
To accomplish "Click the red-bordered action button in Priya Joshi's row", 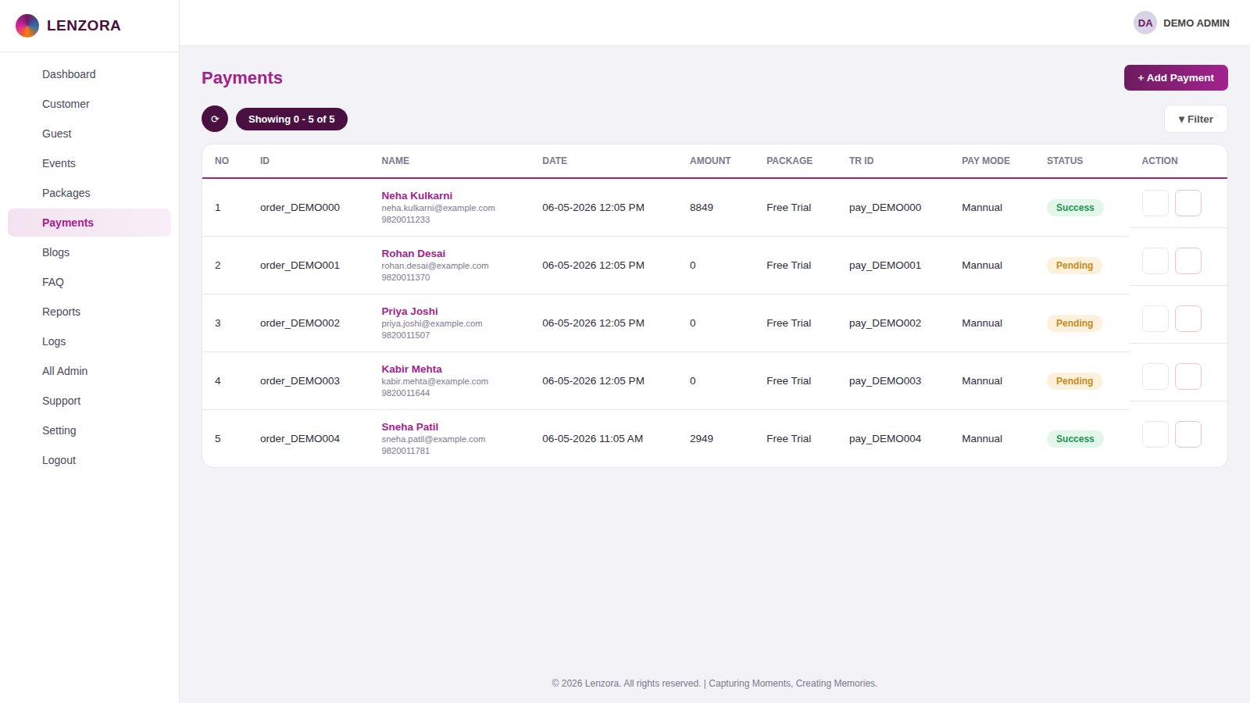I will coord(1188,319).
